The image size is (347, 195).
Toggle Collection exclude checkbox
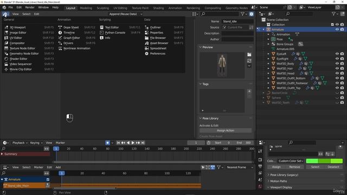[332, 24]
